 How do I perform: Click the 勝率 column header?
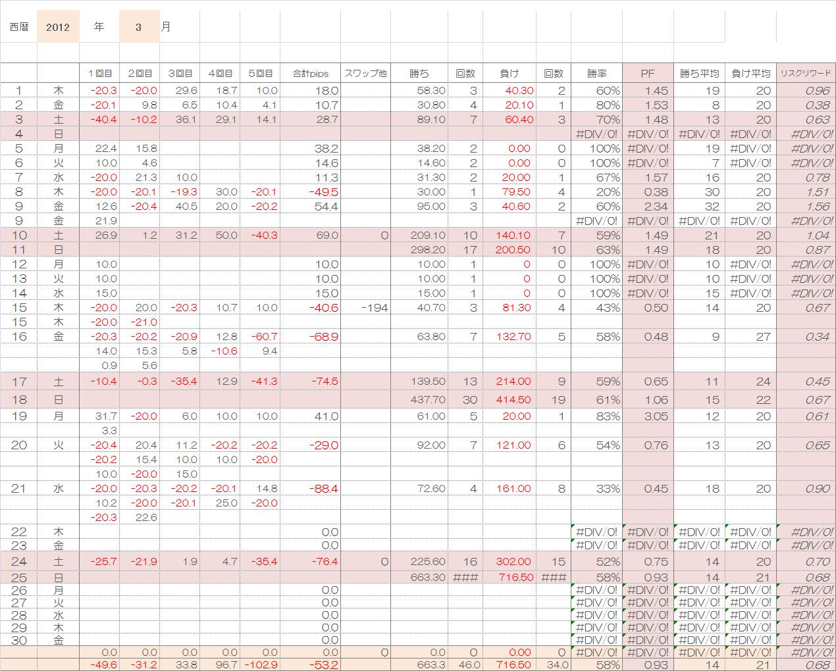click(x=596, y=74)
